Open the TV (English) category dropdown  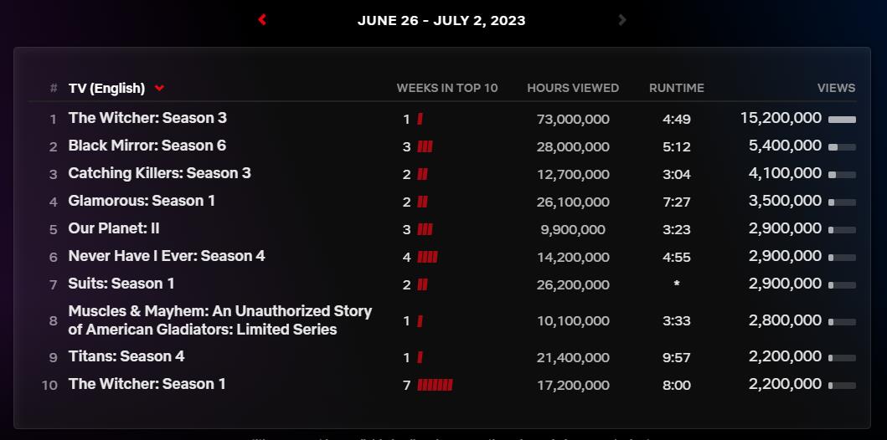[107, 88]
